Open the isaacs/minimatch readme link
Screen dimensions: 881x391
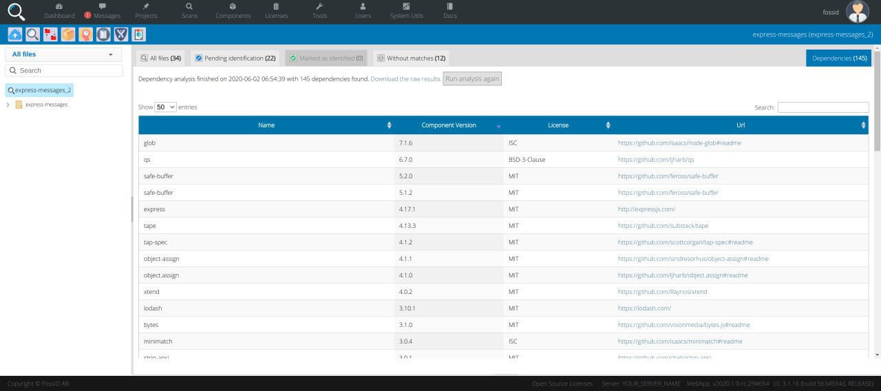[680, 341]
